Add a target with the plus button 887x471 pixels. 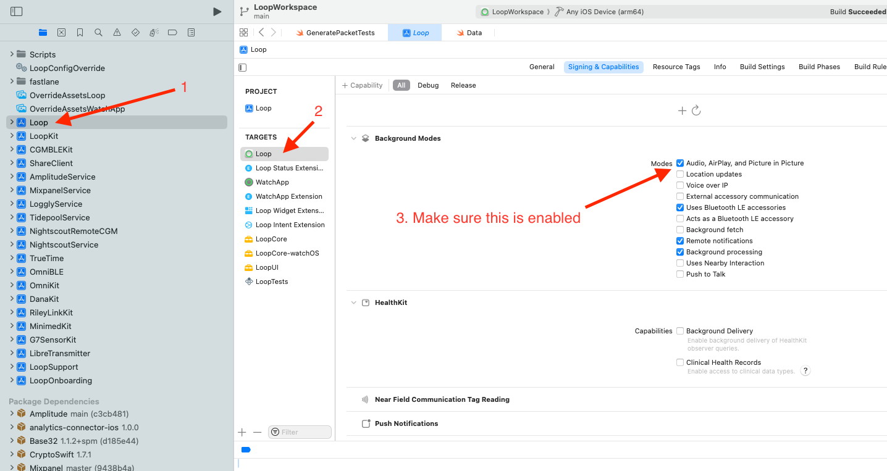coord(242,432)
